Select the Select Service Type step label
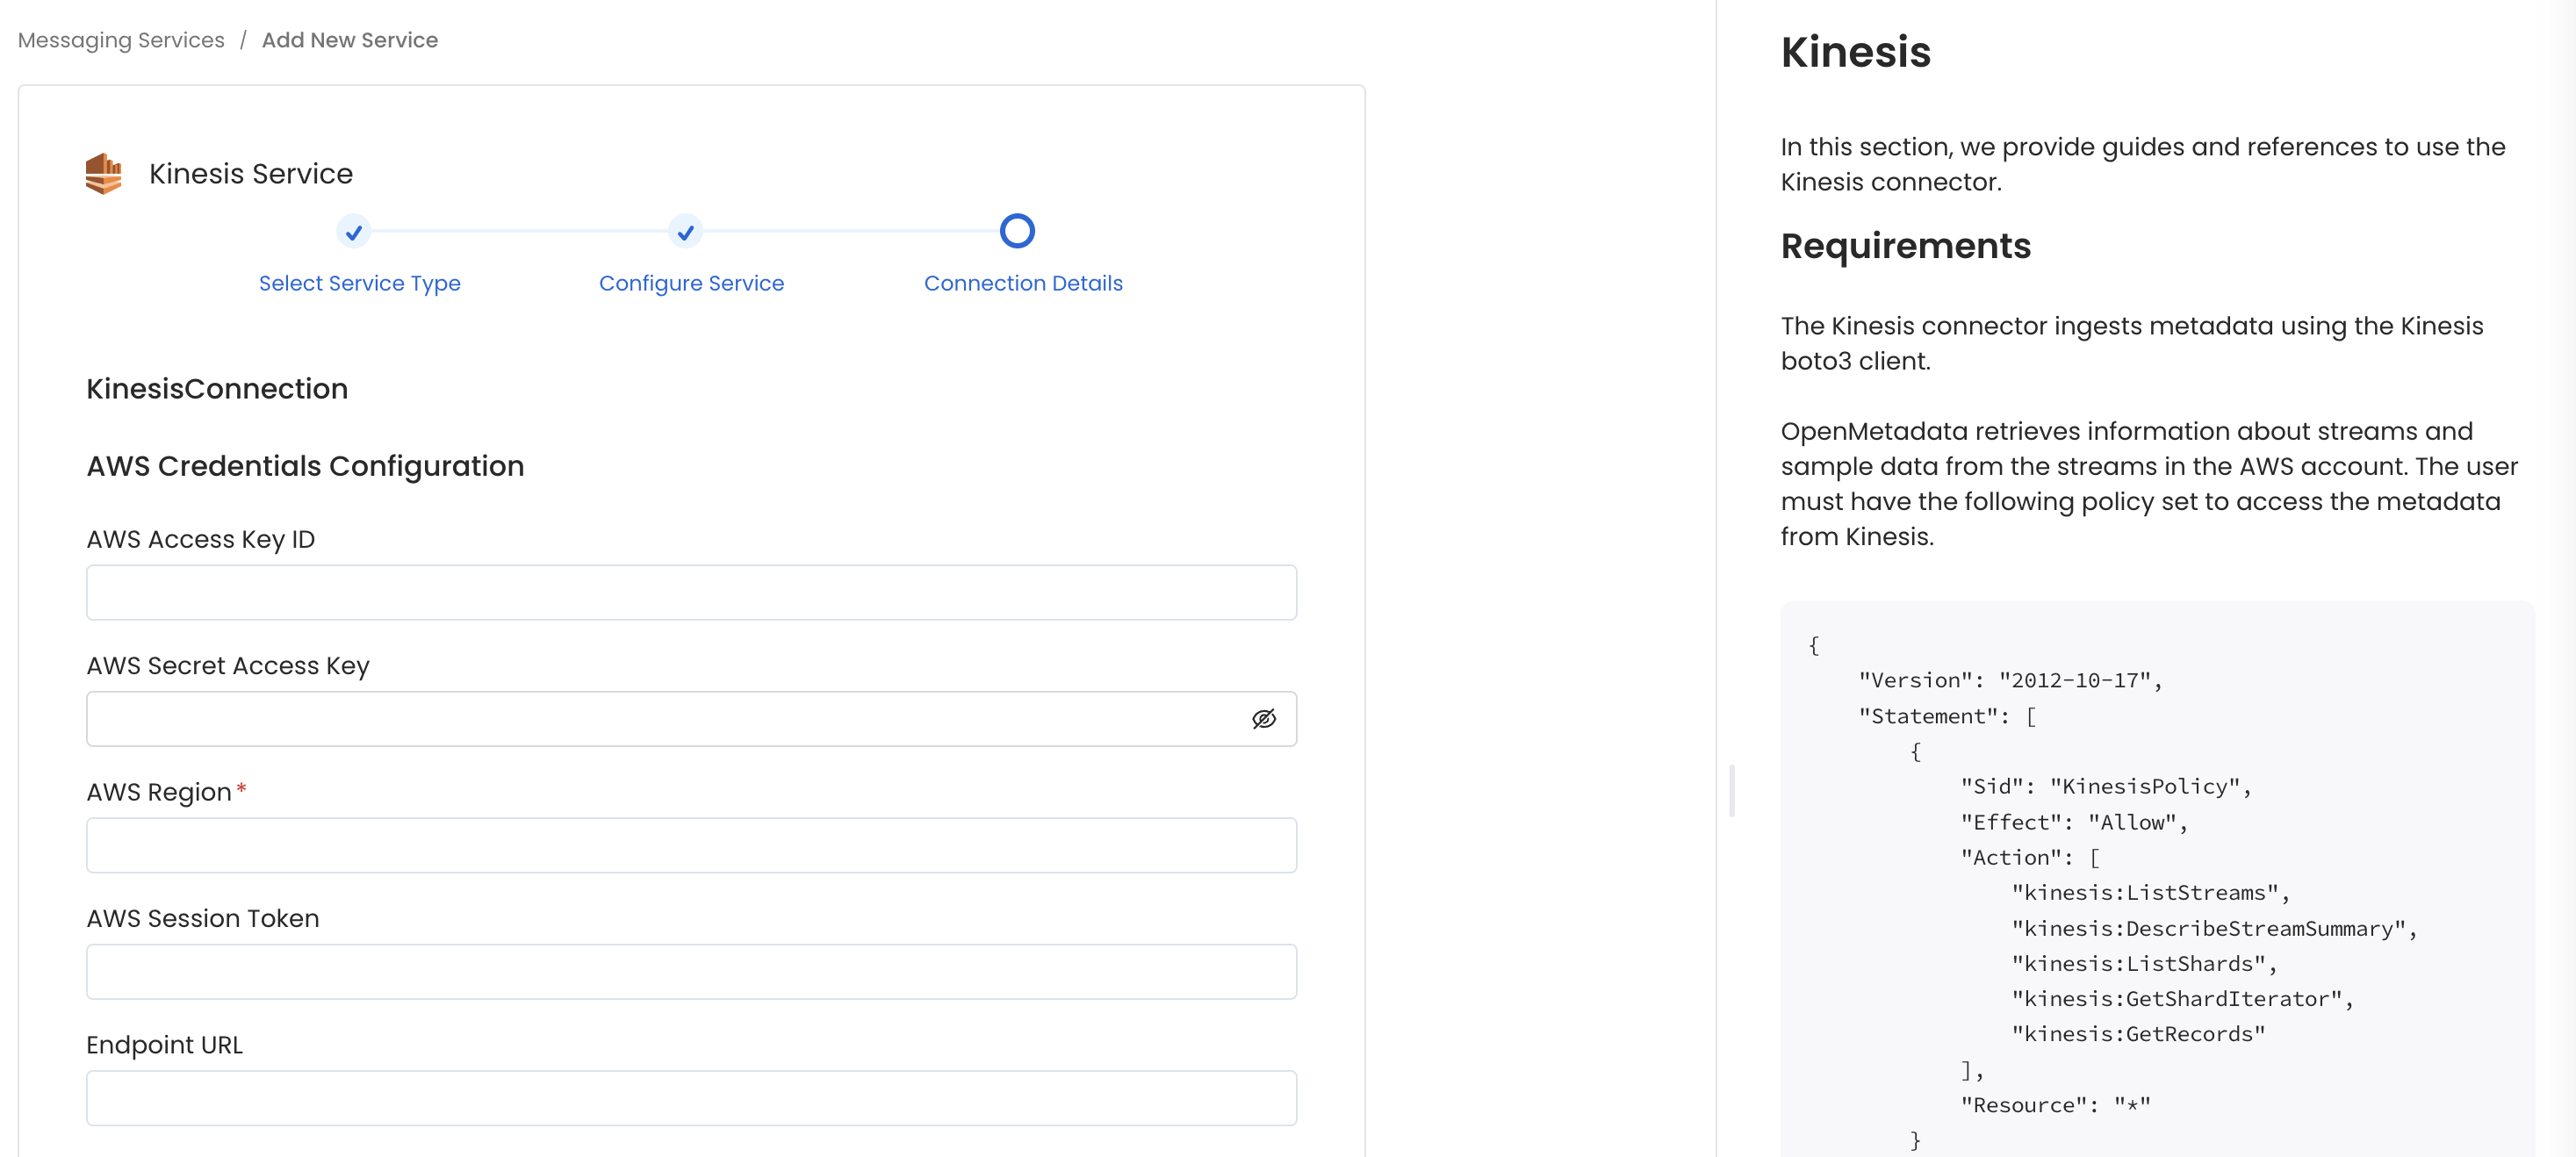This screenshot has height=1157, width=2576. [x=359, y=283]
